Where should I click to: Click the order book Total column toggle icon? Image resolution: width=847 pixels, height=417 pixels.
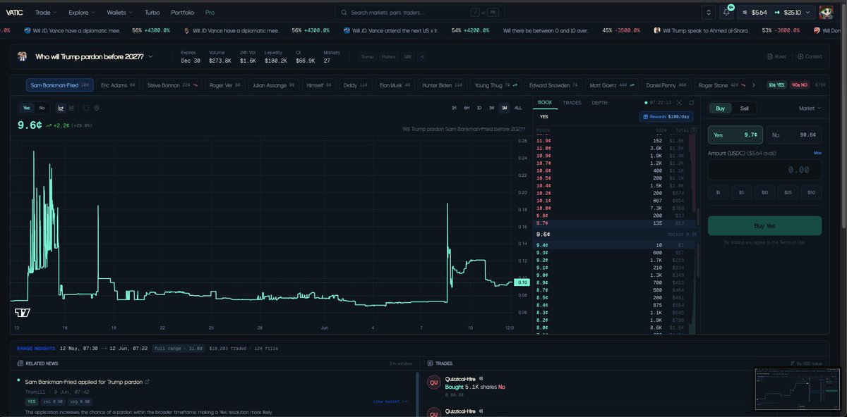click(692, 130)
